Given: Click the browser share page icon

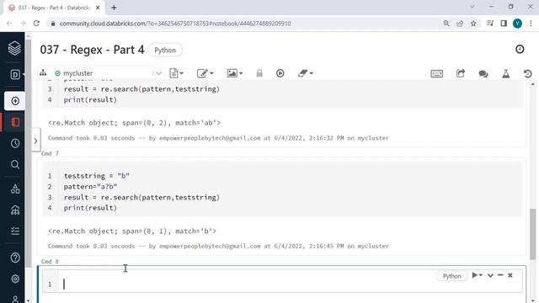Looking at the screenshot, I should (x=460, y=24).
